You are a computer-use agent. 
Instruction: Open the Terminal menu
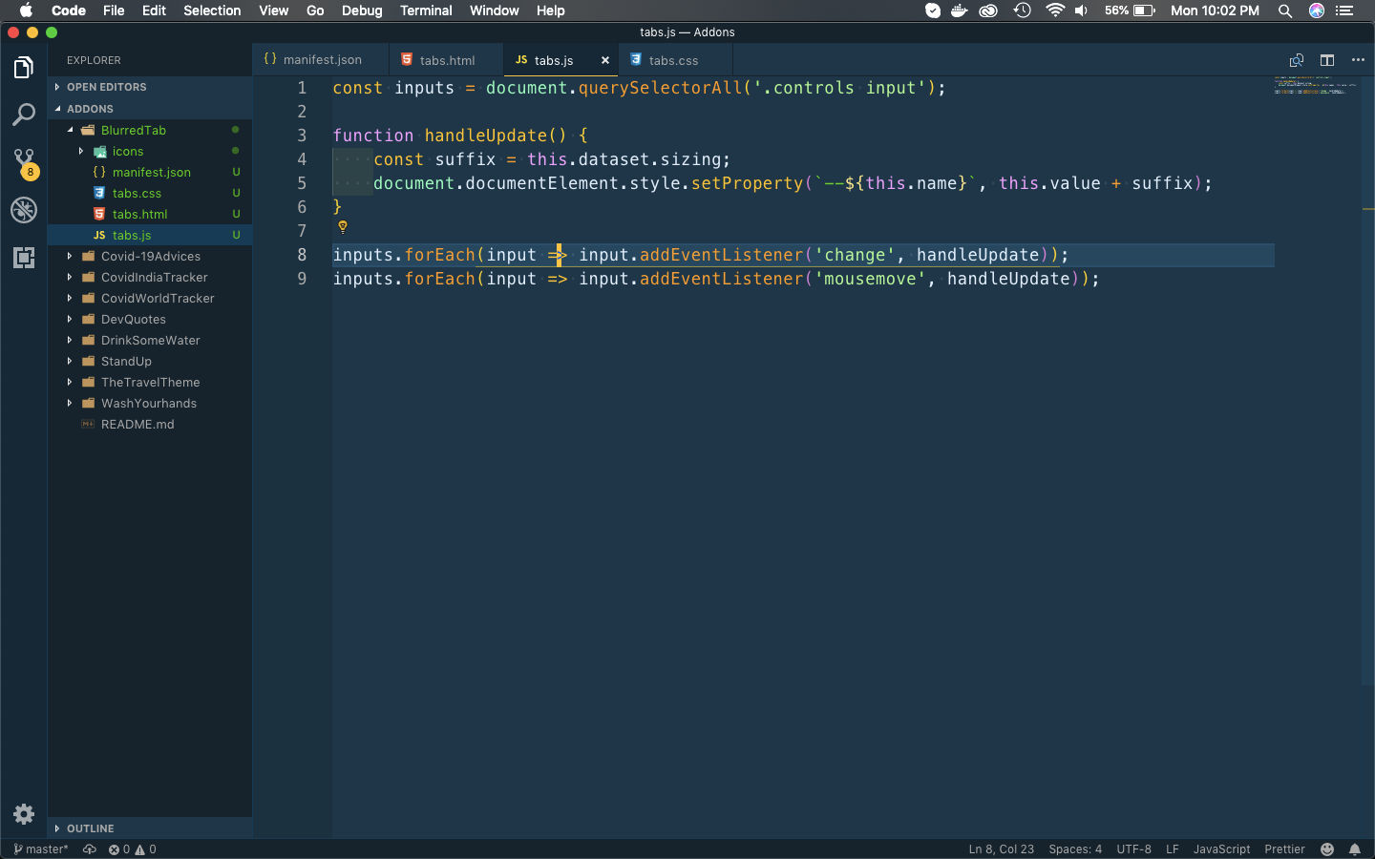pos(426,10)
